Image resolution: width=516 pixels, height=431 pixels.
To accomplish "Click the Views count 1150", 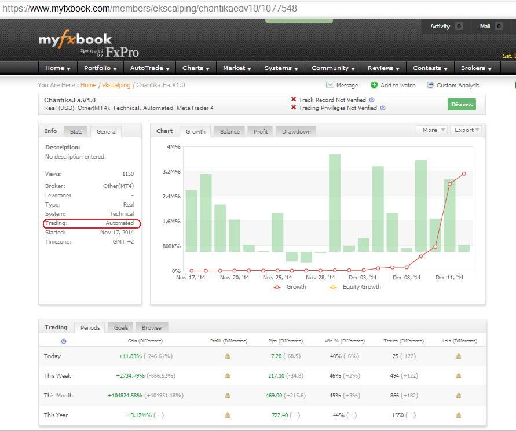I will pos(128,174).
